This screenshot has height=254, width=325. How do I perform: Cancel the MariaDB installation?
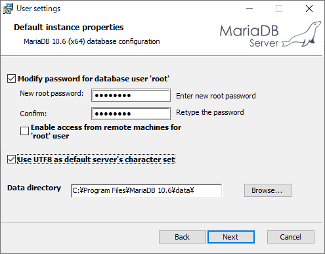click(291, 237)
